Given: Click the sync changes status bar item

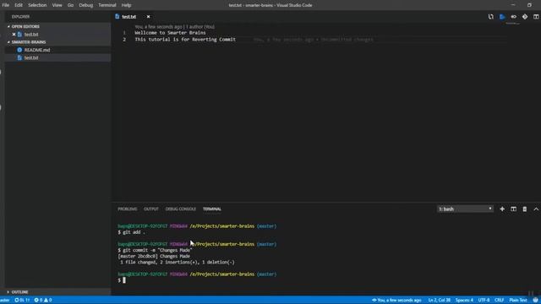Looking at the screenshot, I should point(22,300).
